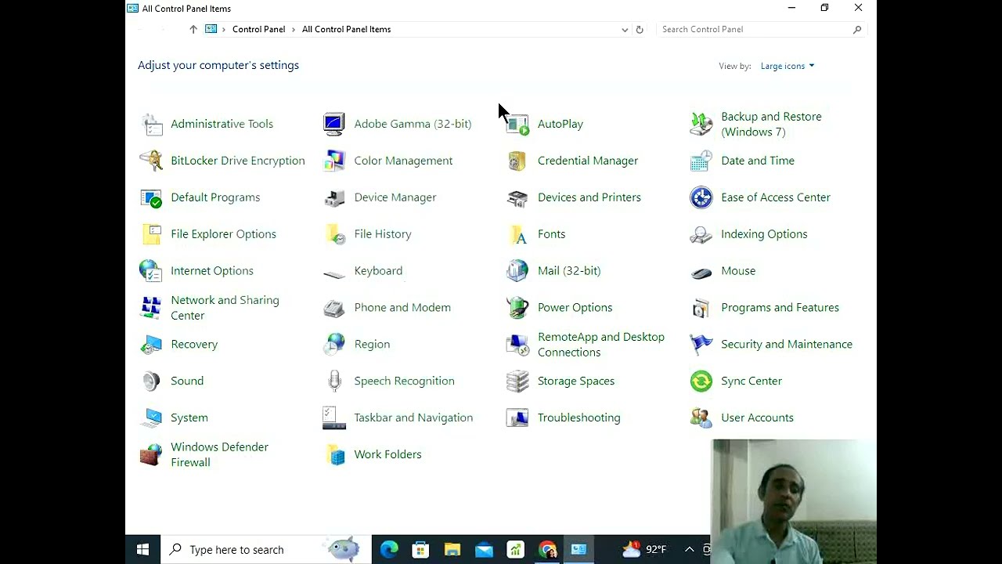
Task: Open Devices and Printers icon
Action: pyautogui.click(x=517, y=197)
